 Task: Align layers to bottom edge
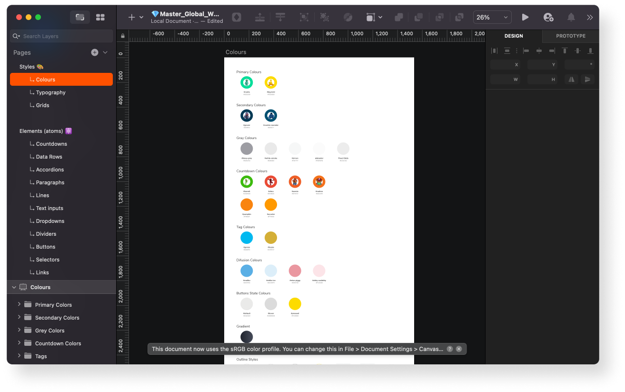[590, 50]
